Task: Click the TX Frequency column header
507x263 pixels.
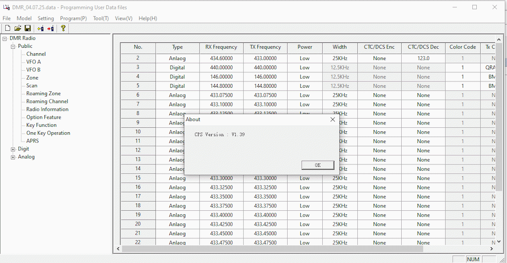Action: click(266, 48)
